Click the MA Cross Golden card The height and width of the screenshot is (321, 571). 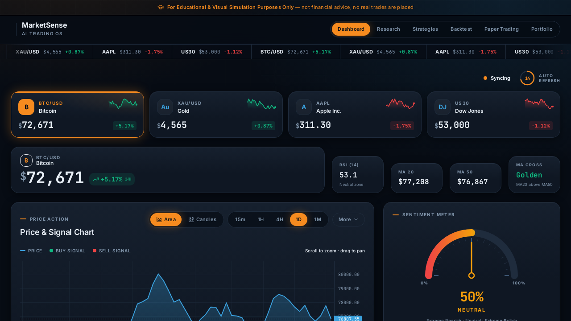(x=534, y=174)
